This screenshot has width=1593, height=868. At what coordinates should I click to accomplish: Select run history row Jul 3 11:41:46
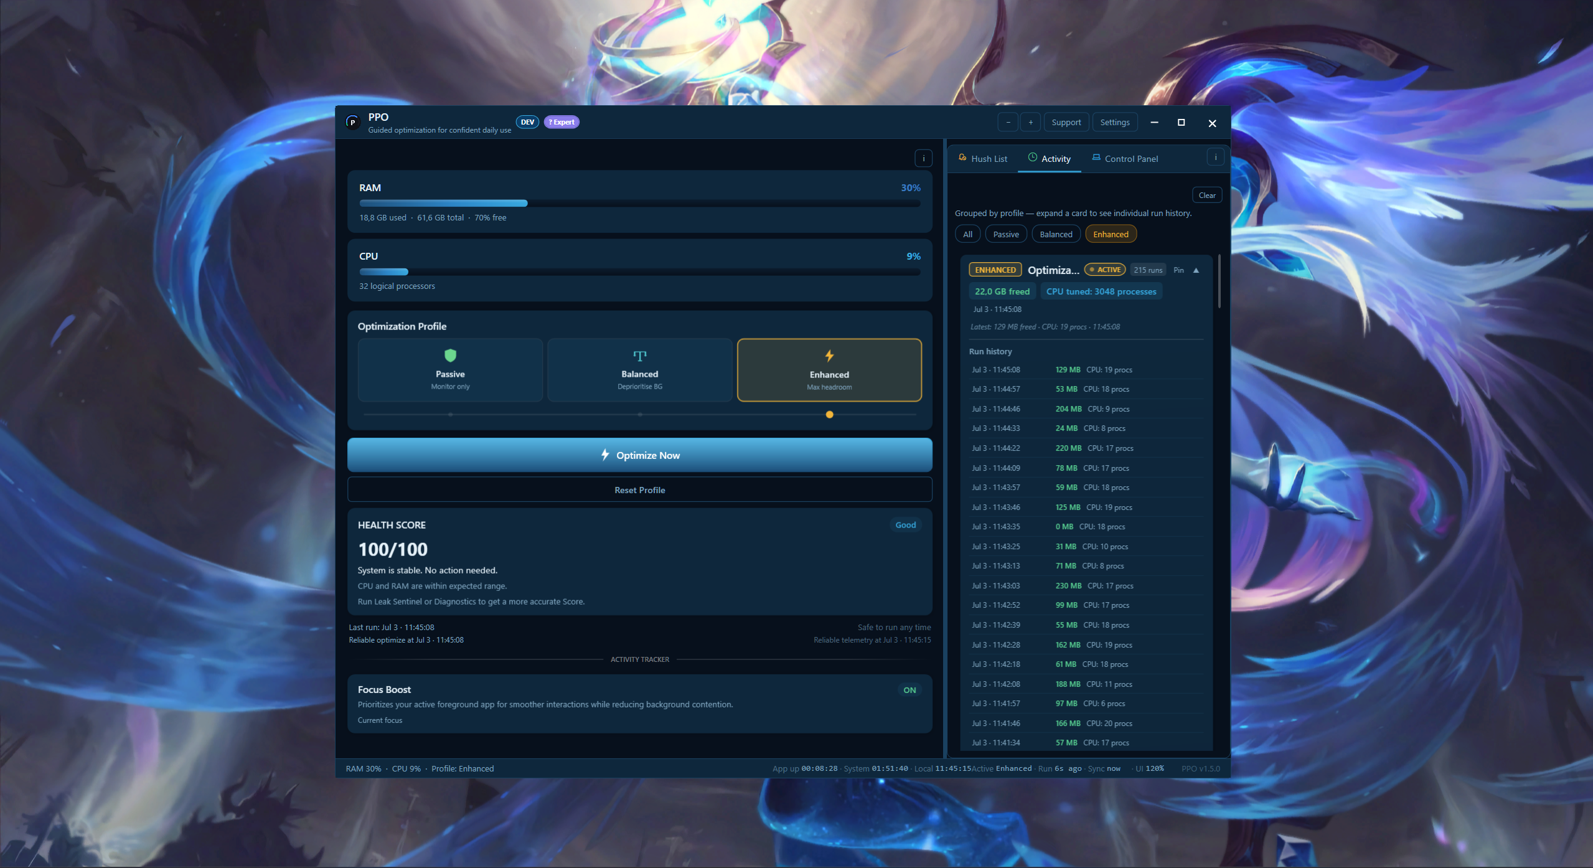pyautogui.click(x=1086, y=724)
